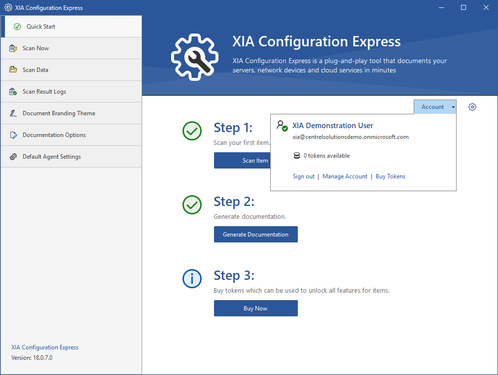Click the Step 3 info circle icon
The image size is (498, 375).
coord(192,279)
